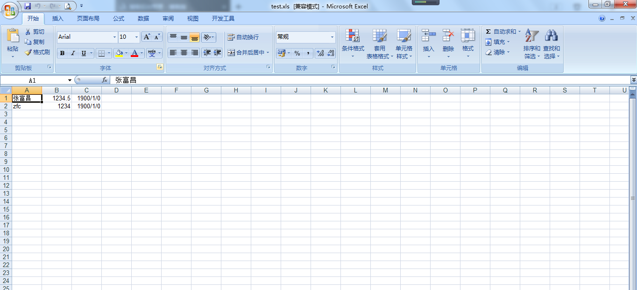Expand the formula bar

(x=633, y=80)
